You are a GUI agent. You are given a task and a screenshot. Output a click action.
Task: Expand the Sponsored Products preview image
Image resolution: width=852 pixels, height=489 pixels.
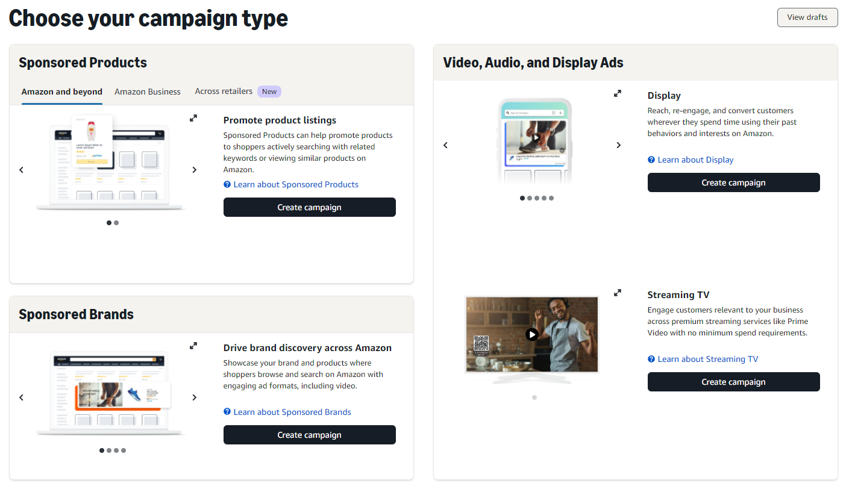(x=193, y=119)
